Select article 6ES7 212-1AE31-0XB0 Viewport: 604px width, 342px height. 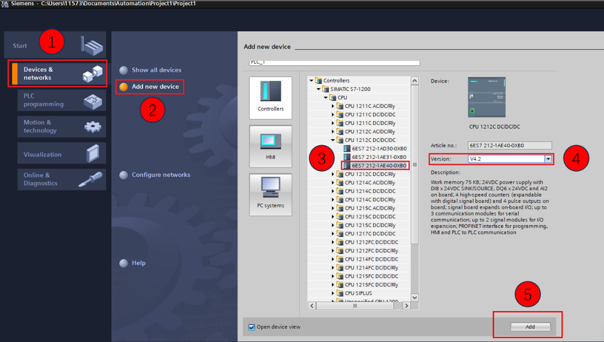[375, 157]
